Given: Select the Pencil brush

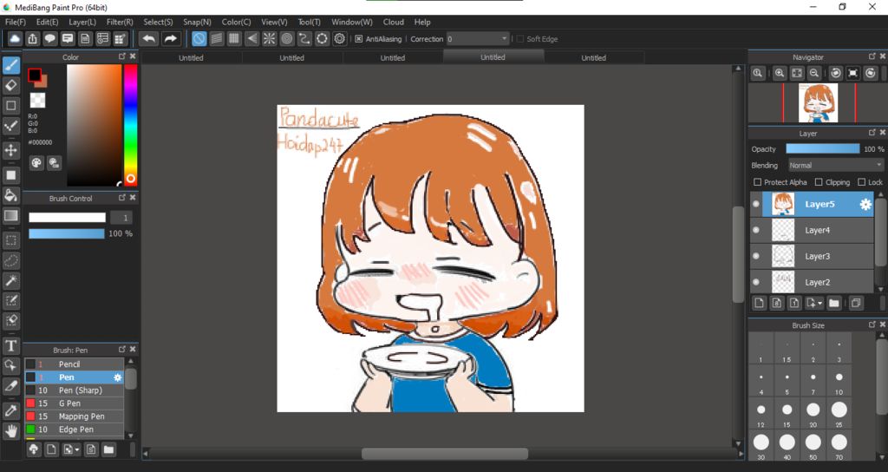Looking at the screenshot, I should [x=75, y=364].
